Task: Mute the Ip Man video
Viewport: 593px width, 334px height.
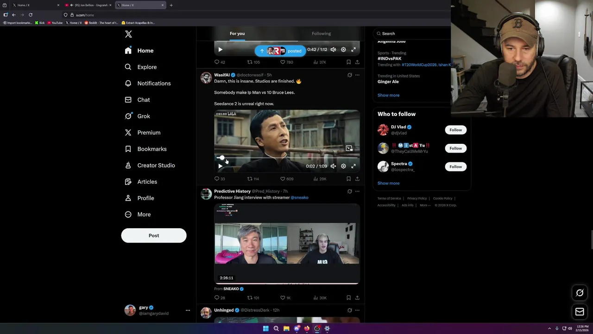Action: click(x=333, y=166)
